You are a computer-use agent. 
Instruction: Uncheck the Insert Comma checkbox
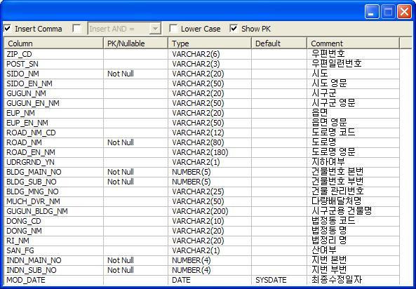pos(8,28)
